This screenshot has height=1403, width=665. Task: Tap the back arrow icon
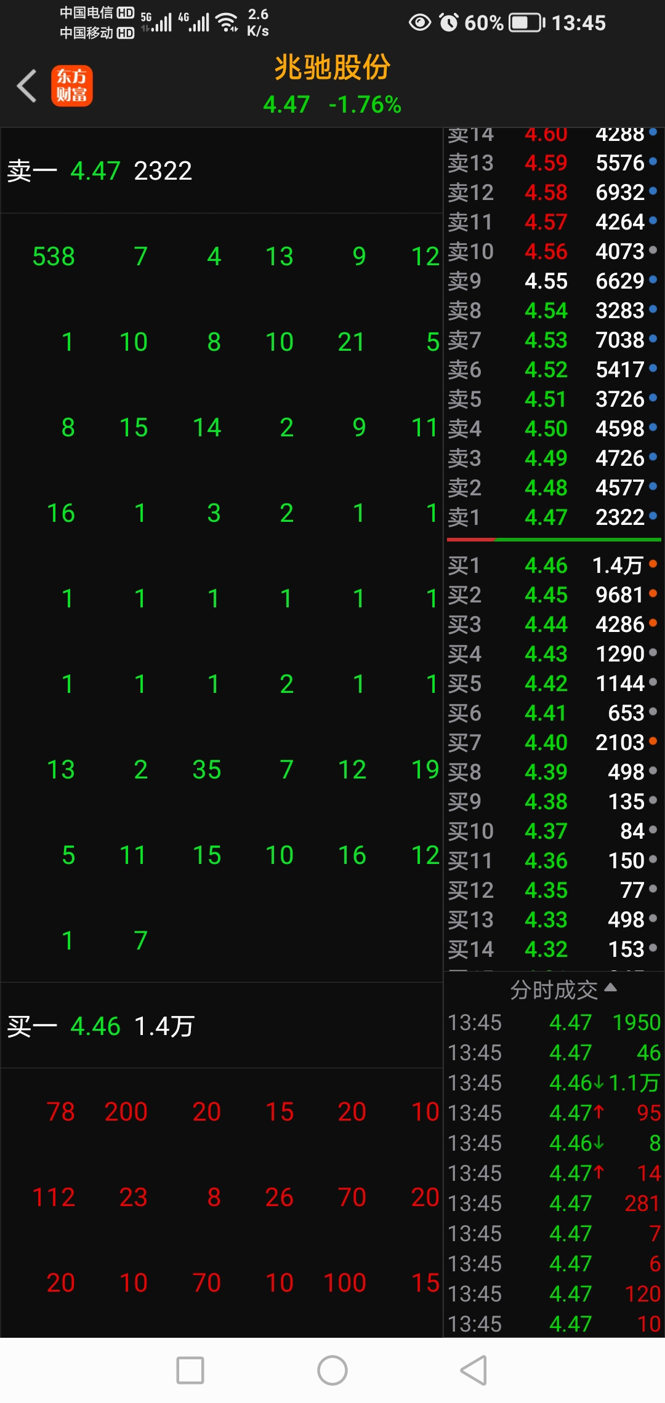pos(27,86)
